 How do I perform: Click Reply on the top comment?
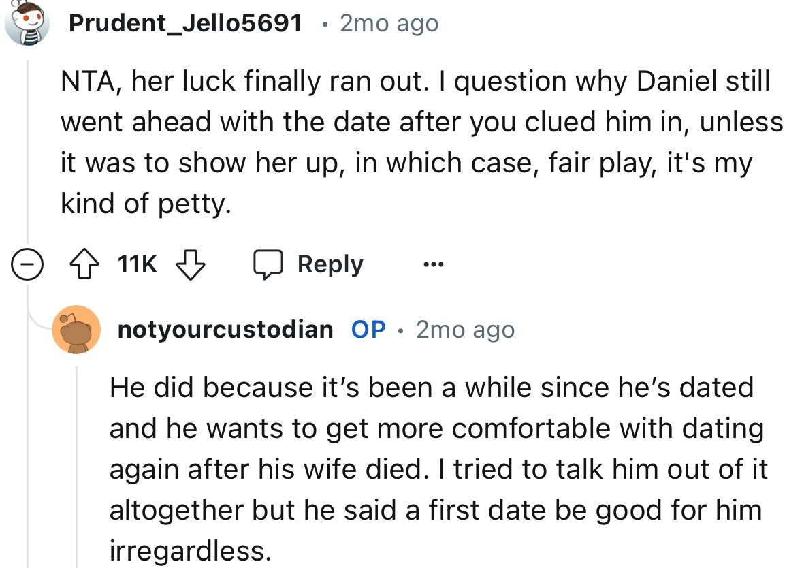(330, 264)
